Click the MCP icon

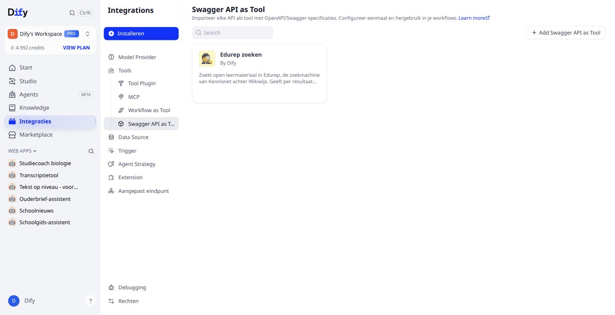coord(121,97)
